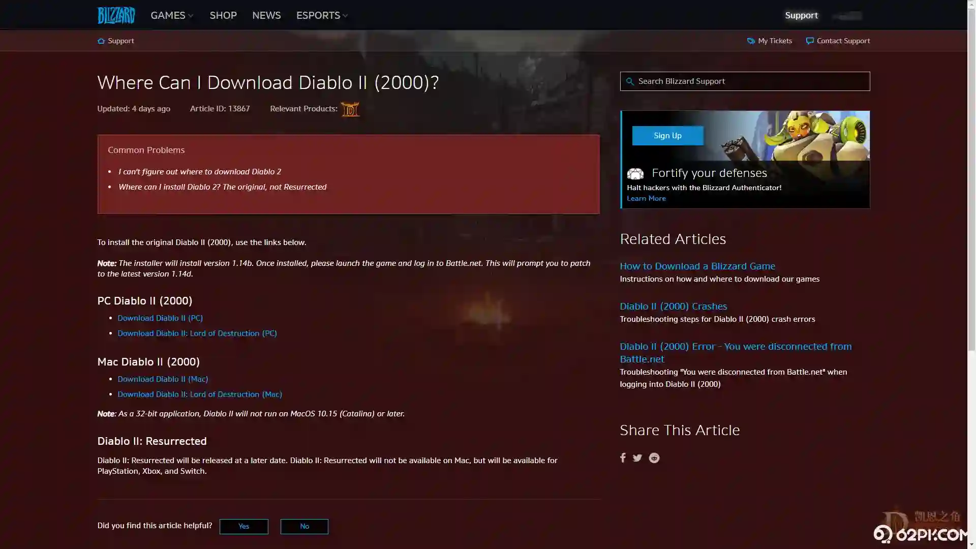Share article on Facebook icon
This screenshot has width=976, height=549.
tap(623, 458)
